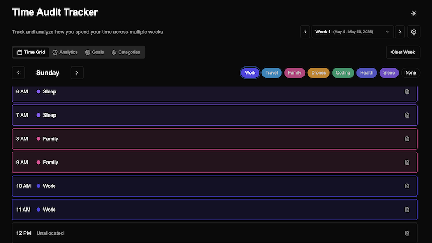Click the 11 AM Work time slot
Screen dimensions: 432x243
(x=215, y=210)
